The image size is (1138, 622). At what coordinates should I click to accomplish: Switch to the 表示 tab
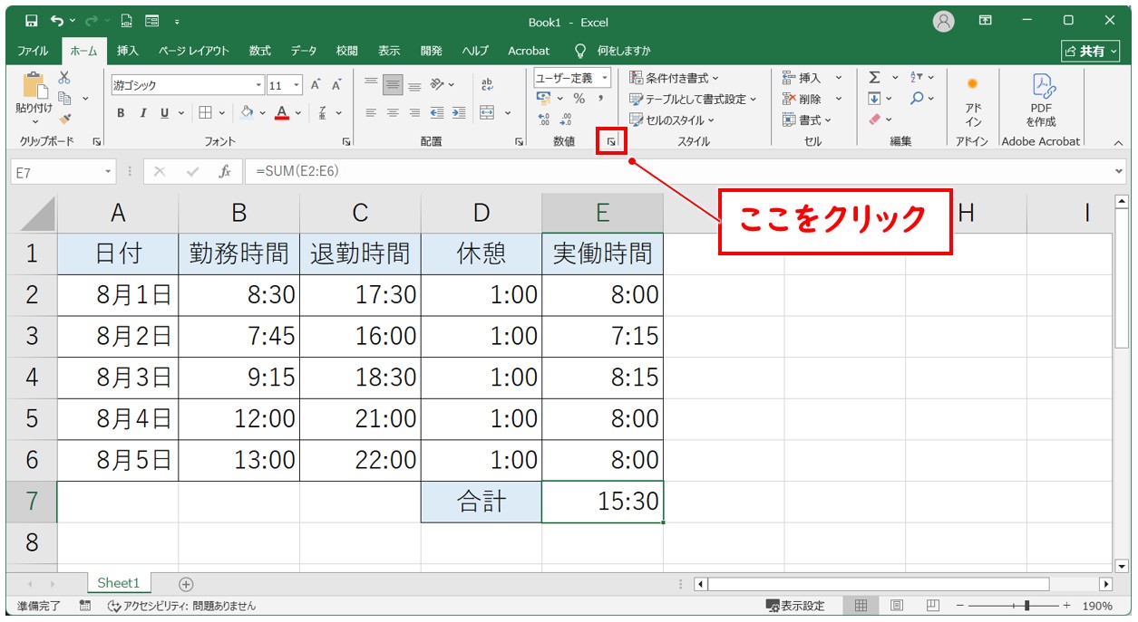pyautogui.click(x=389, y=51)
